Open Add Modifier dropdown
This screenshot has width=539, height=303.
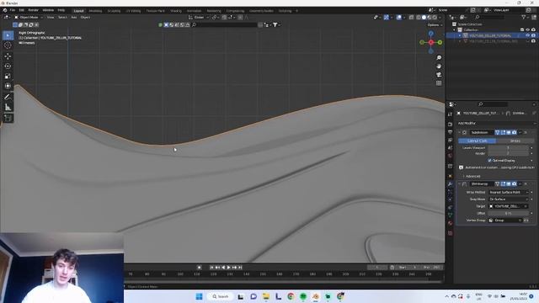[496, 123]
